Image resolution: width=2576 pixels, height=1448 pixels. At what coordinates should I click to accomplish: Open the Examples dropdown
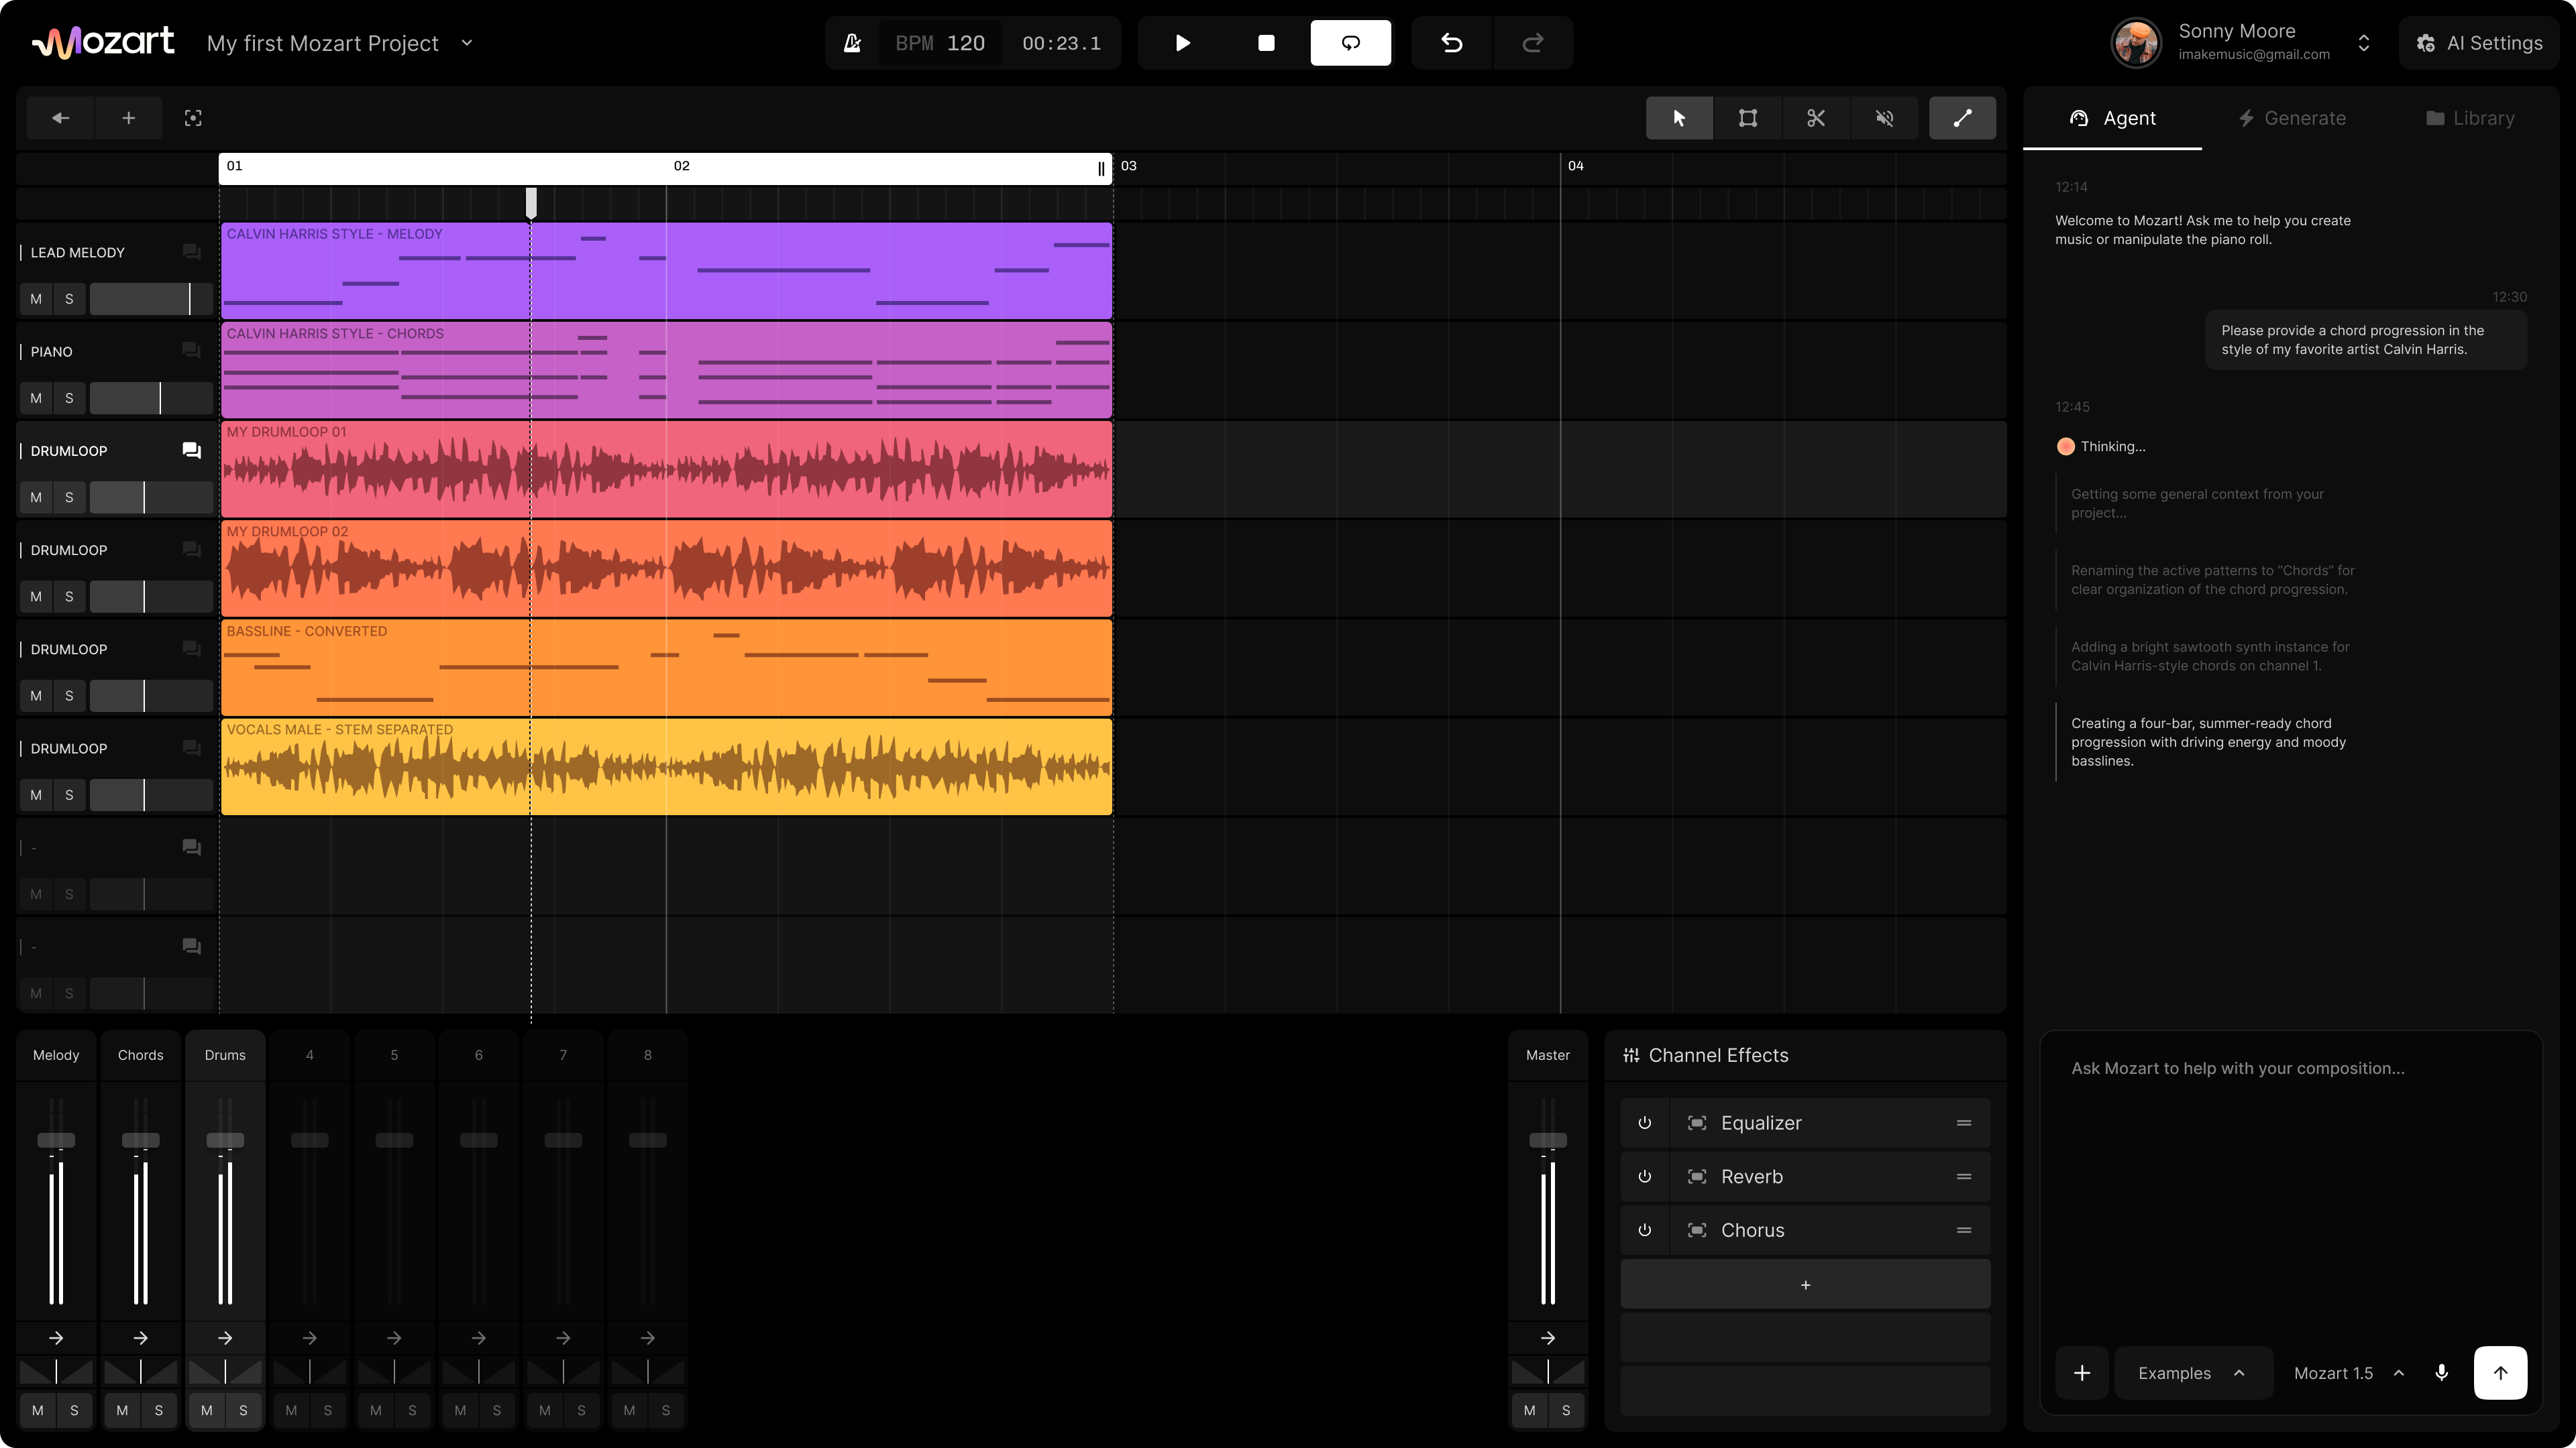(2190, 1373)
